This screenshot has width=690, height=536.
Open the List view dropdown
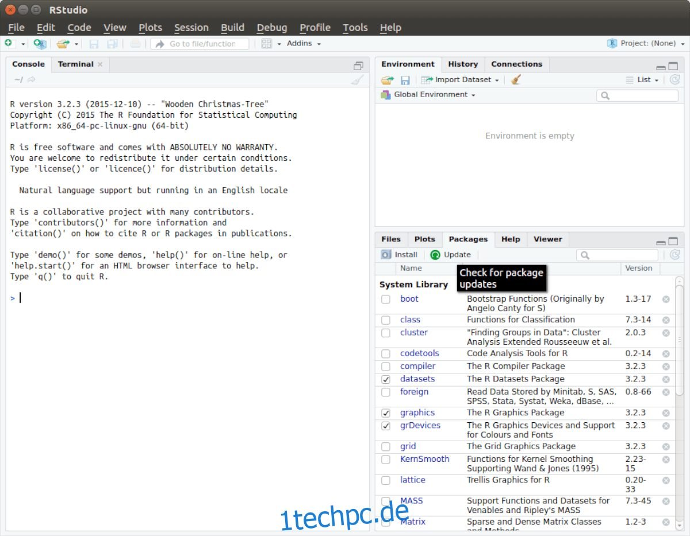pos(642,80)
